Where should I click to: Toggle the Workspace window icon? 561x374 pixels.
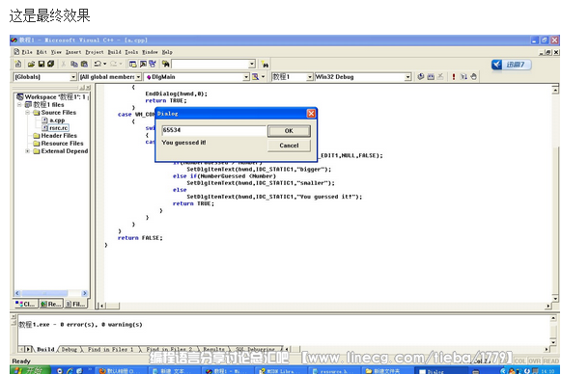coord(132,64)
